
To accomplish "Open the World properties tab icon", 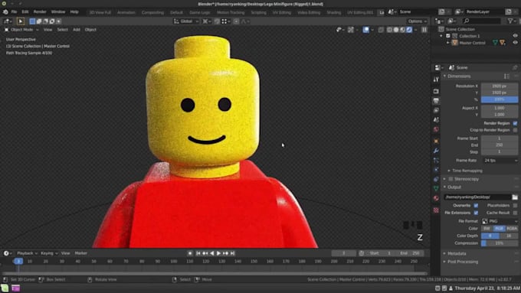I will pyautogui.click(x=436, y=129).
